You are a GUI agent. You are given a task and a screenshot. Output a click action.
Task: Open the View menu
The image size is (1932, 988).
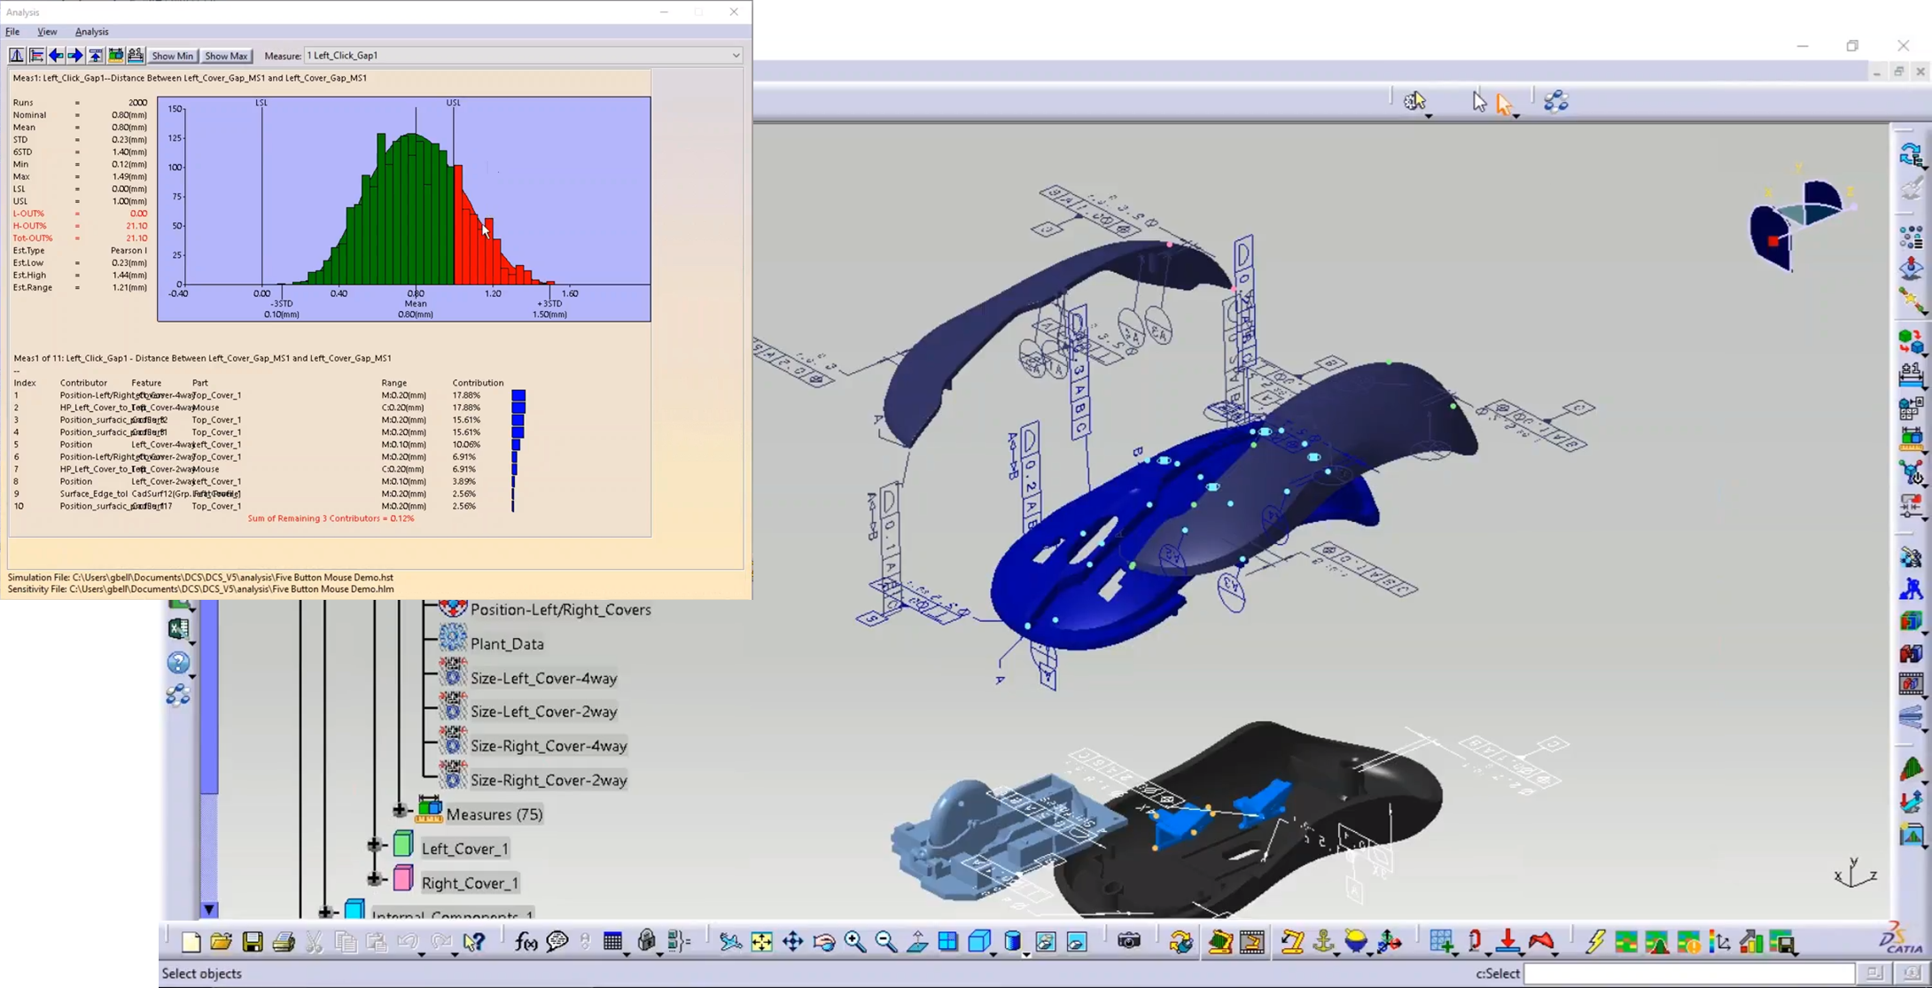click(47, 31)
